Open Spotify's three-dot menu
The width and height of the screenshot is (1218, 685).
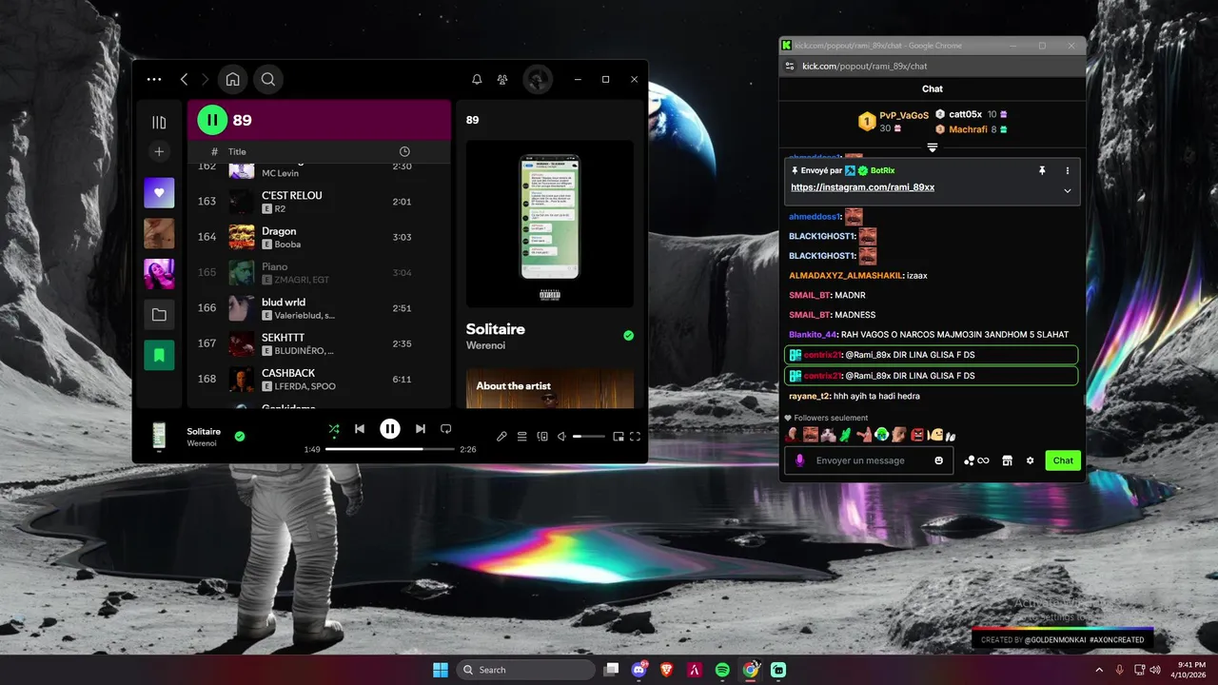click(154, 80)
